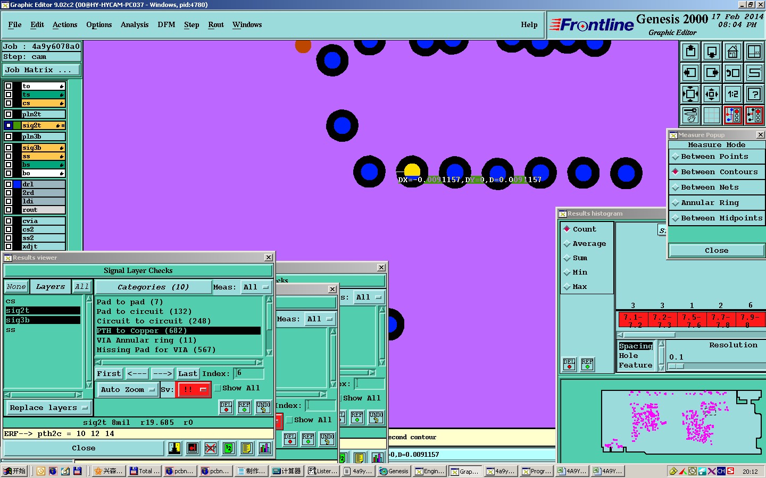766x478 pixels.
Task: Click the colored nets traffic light icon
Action: (x=733, y=115)
